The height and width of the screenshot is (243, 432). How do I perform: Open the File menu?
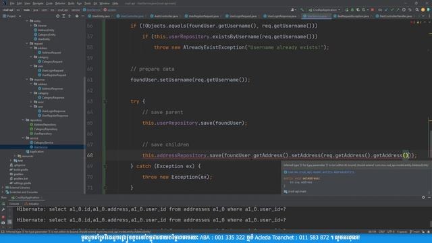12,3
